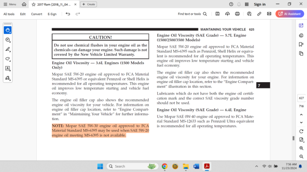Redo the last action
The image size is (307, 172).
(78, 14)
